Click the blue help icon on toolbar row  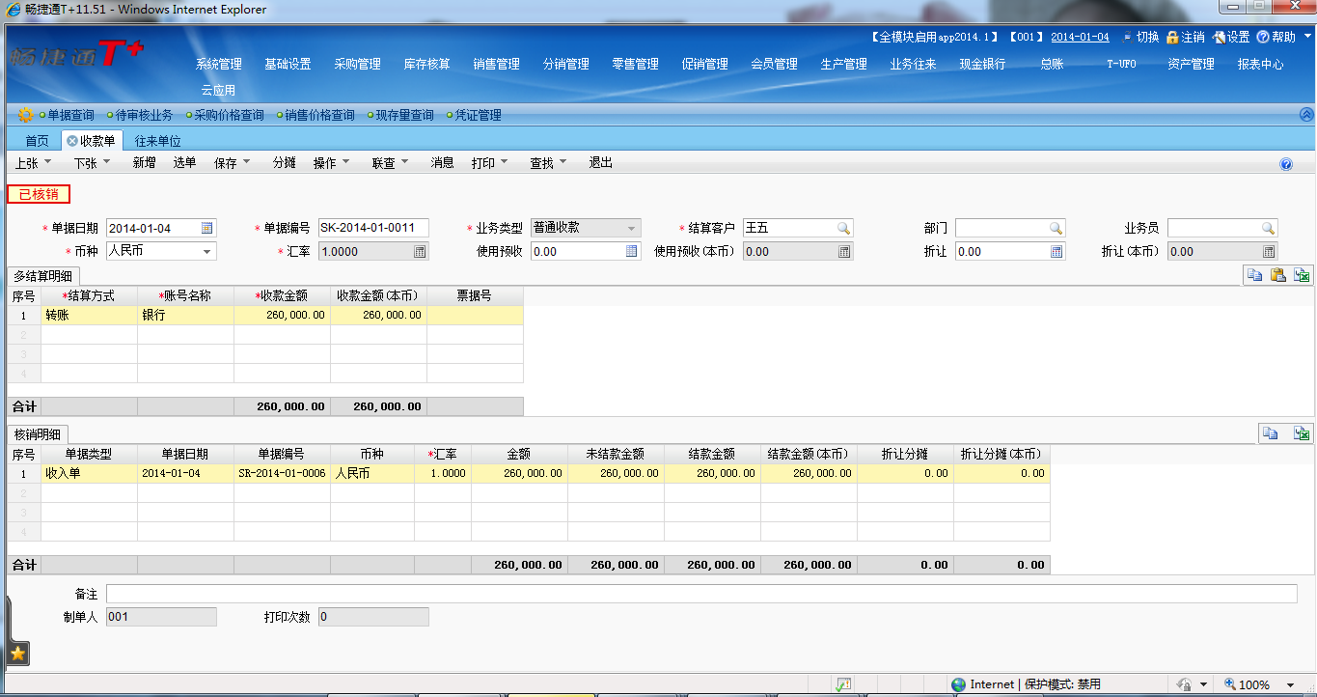(1286, 164)
